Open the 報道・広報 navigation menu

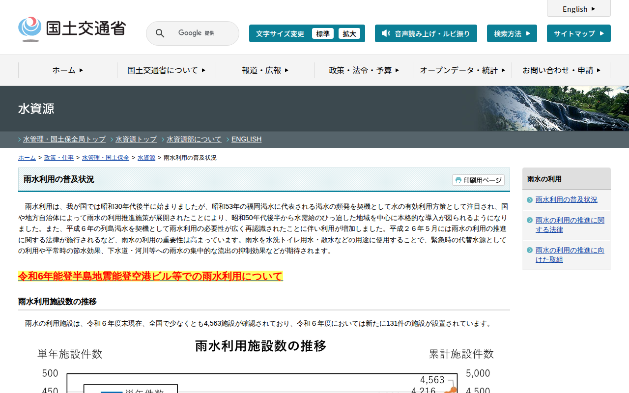(265, 70)
